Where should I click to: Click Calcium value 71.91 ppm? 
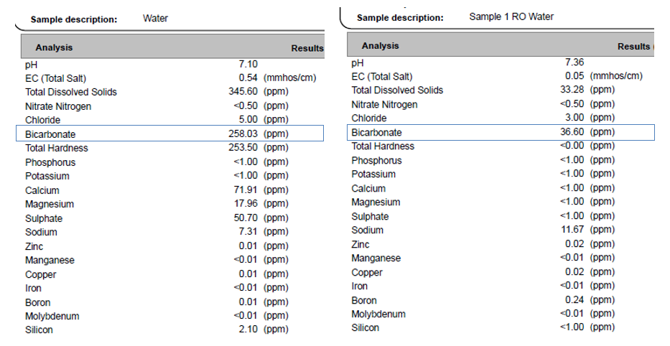pos(246,190)
